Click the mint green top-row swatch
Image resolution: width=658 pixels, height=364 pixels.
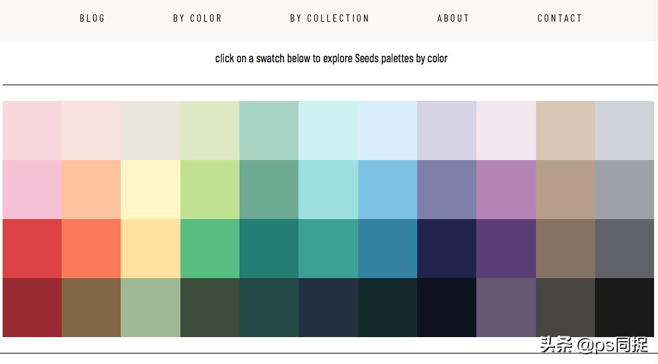269,131
